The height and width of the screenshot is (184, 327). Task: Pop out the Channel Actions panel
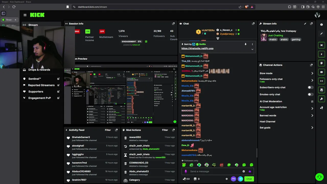click(311, 65)
